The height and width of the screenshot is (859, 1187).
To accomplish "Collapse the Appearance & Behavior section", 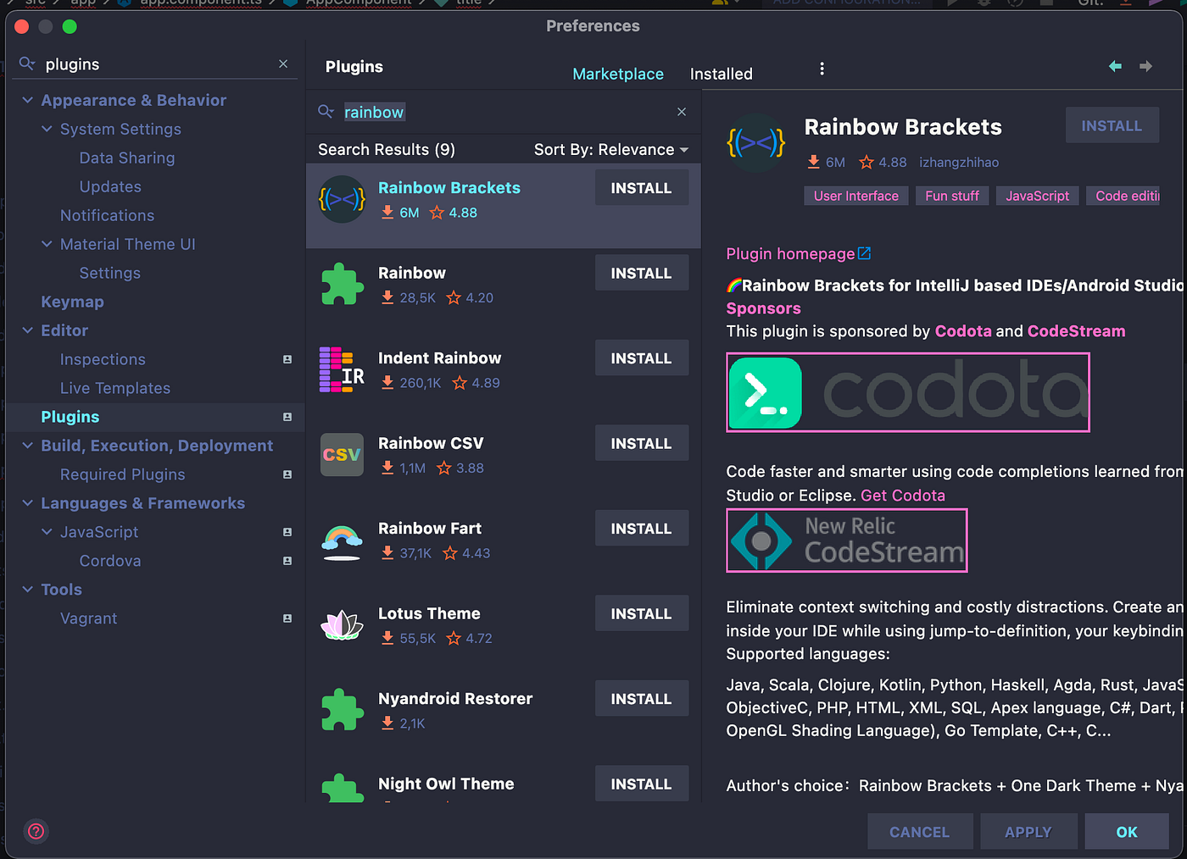I will coord(27,100).
